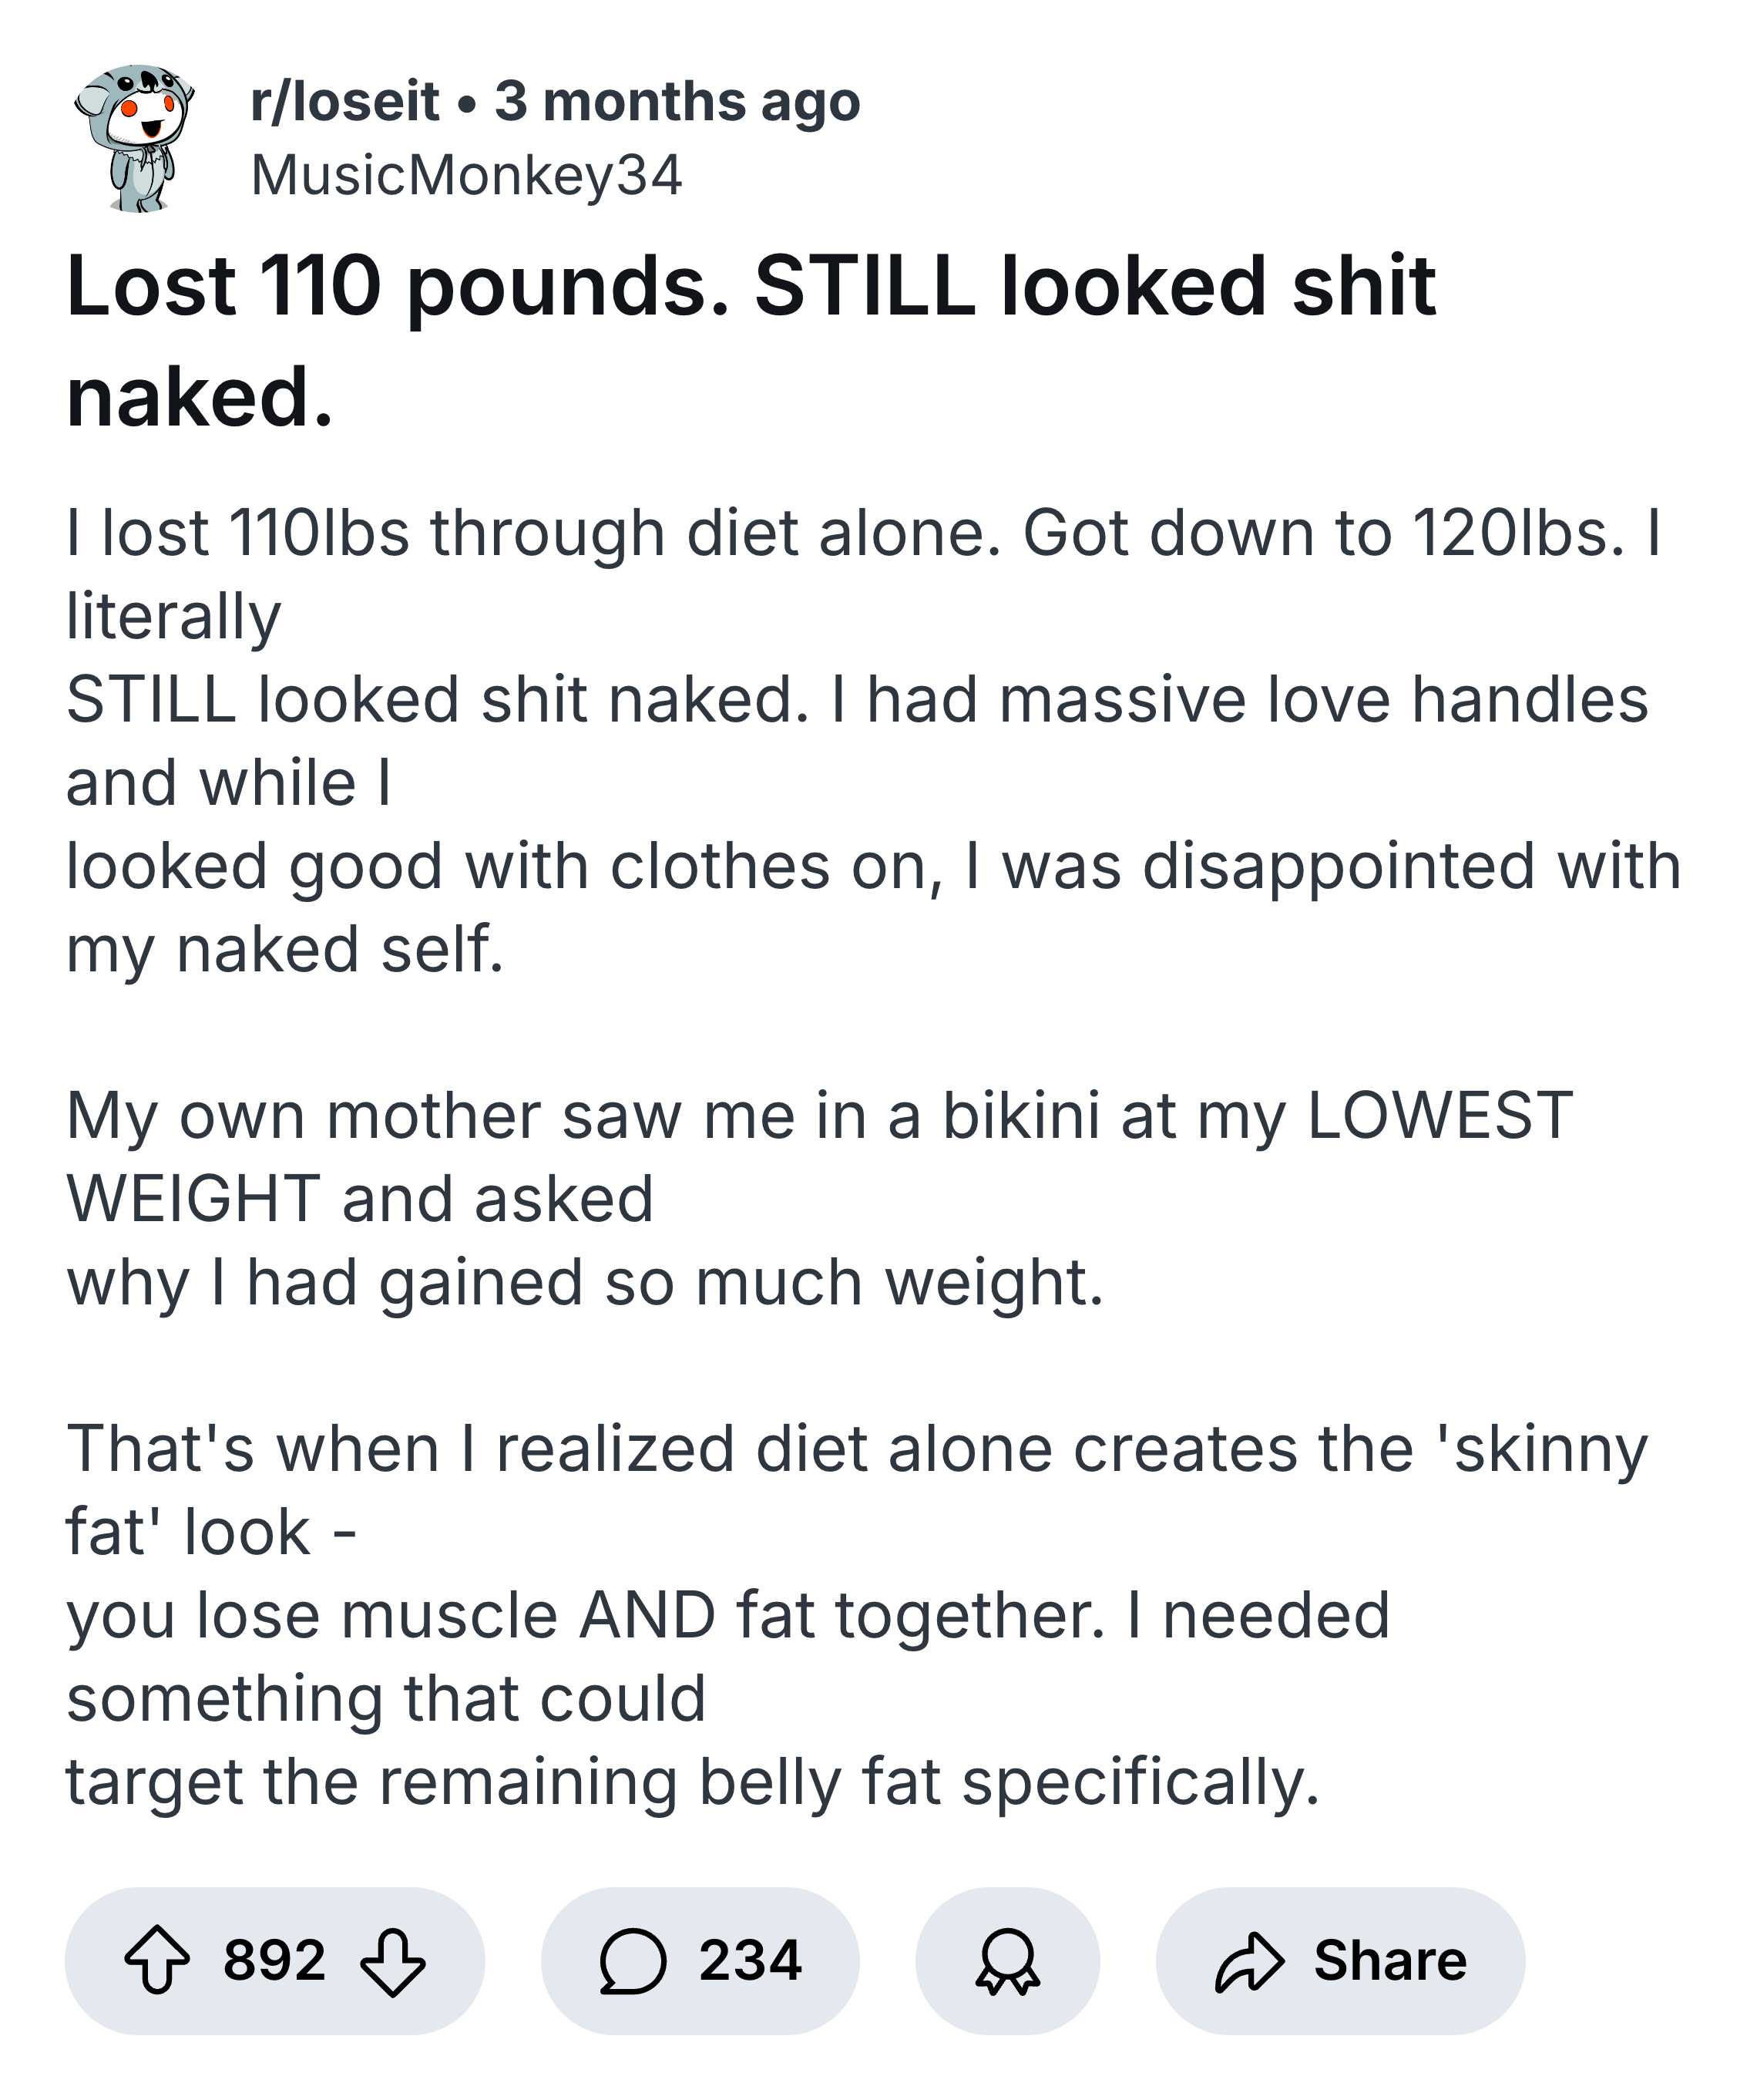The width and height of the screenshot is (1757, 2100).
Task: Click the line 'my naked self.'
Action: (285, 949)
